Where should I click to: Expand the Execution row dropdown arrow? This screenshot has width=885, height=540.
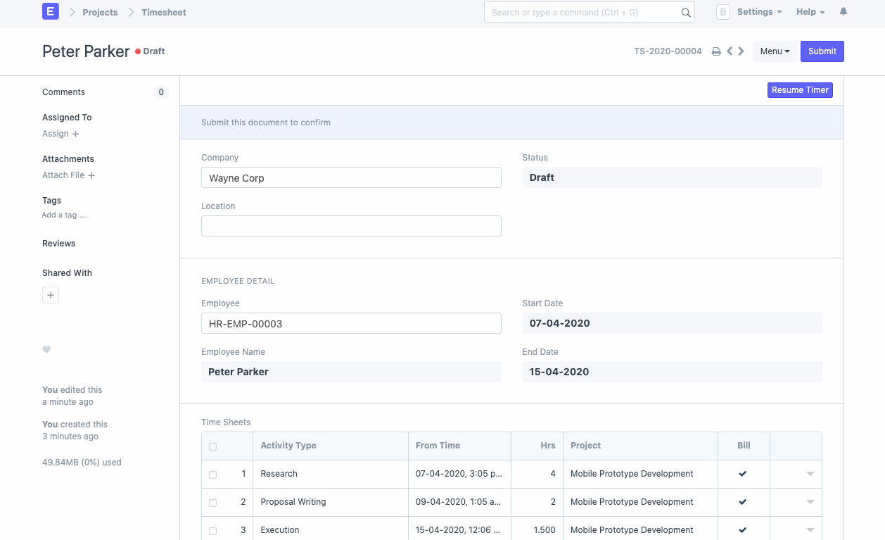click(809, 530)
